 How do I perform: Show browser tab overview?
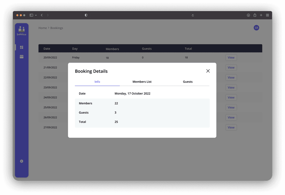267,15
